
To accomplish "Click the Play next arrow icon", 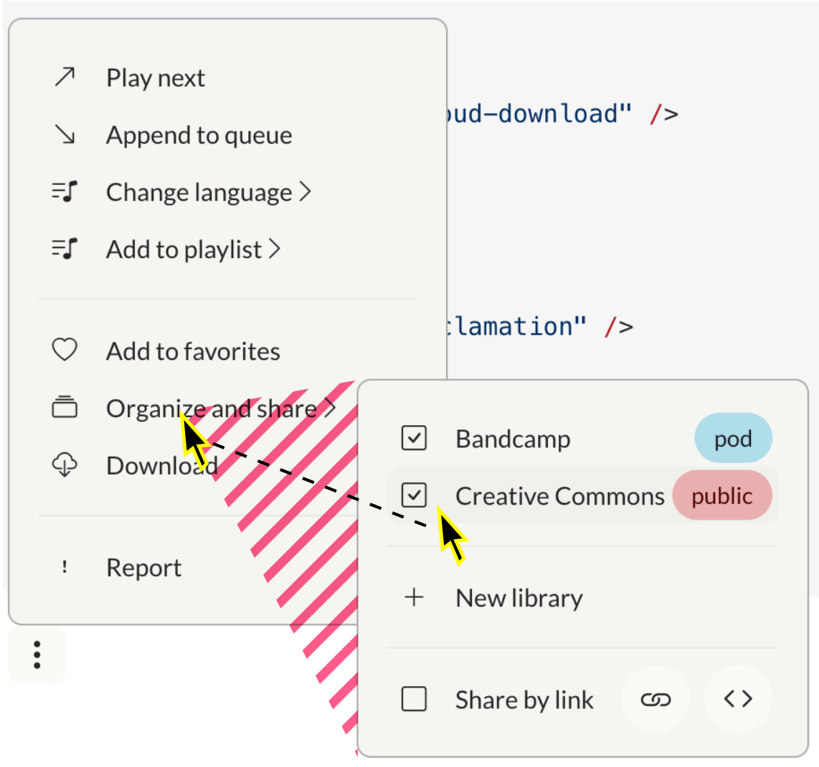I will click(65, 77).
